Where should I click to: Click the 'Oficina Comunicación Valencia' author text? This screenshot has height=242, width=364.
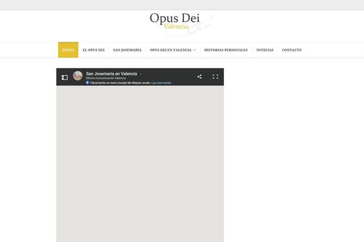click(x=106, y=78)
